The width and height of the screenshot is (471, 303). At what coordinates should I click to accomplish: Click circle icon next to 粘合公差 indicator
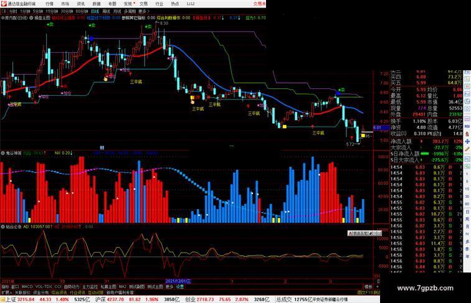(2, 227)
